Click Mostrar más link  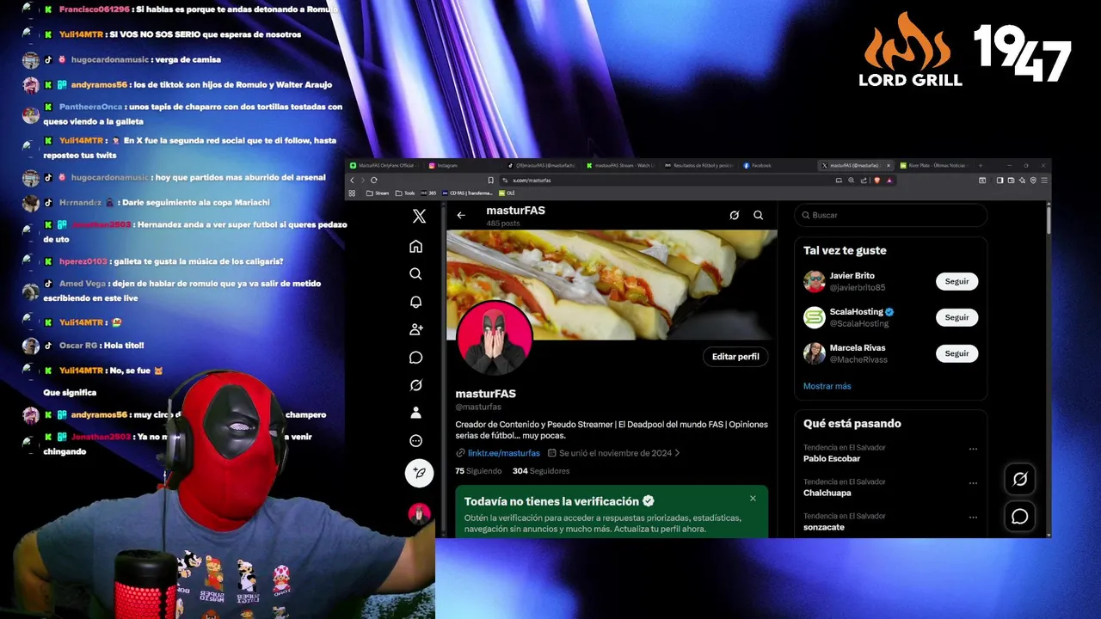pyautogui.click(x=827, y=386)
